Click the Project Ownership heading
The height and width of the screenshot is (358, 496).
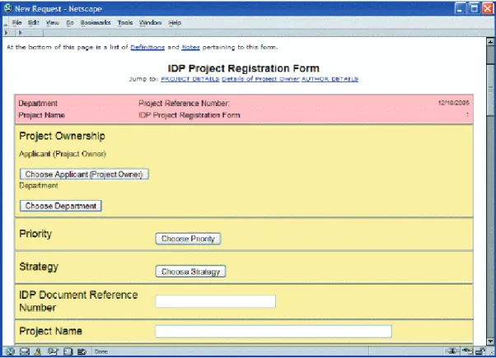(62, 136)
